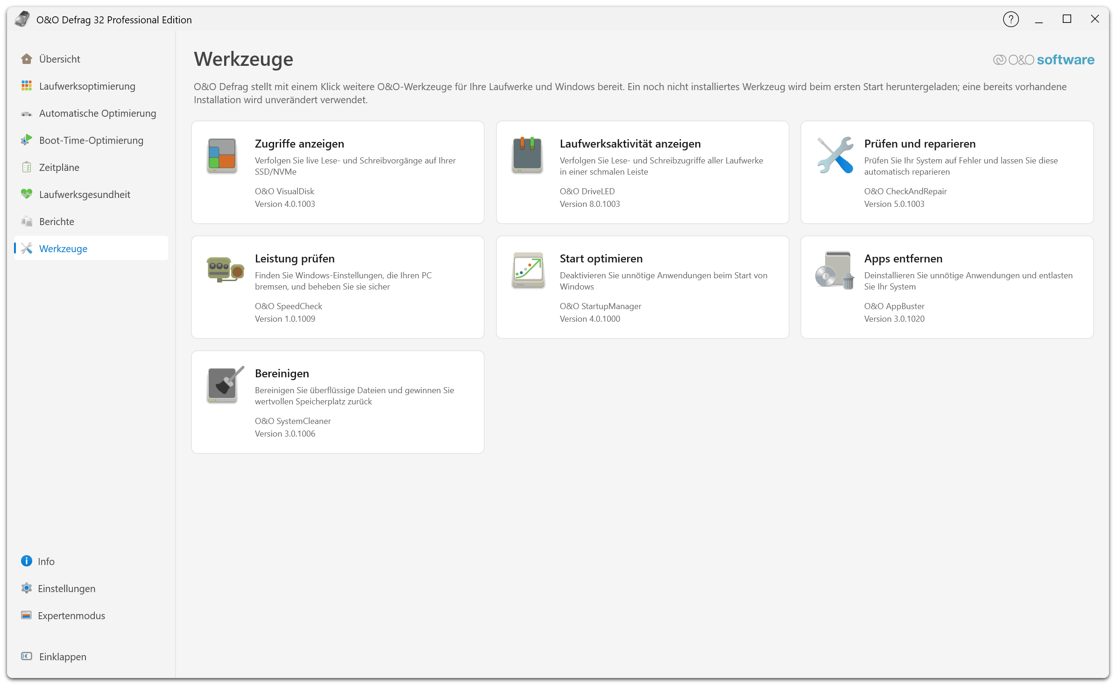Click the StartupManager chart icon

coord(528,270)
